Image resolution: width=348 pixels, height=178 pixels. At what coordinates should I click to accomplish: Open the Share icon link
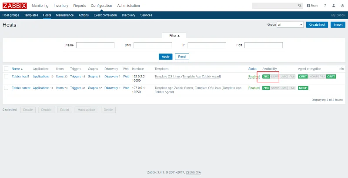[312, 6]
